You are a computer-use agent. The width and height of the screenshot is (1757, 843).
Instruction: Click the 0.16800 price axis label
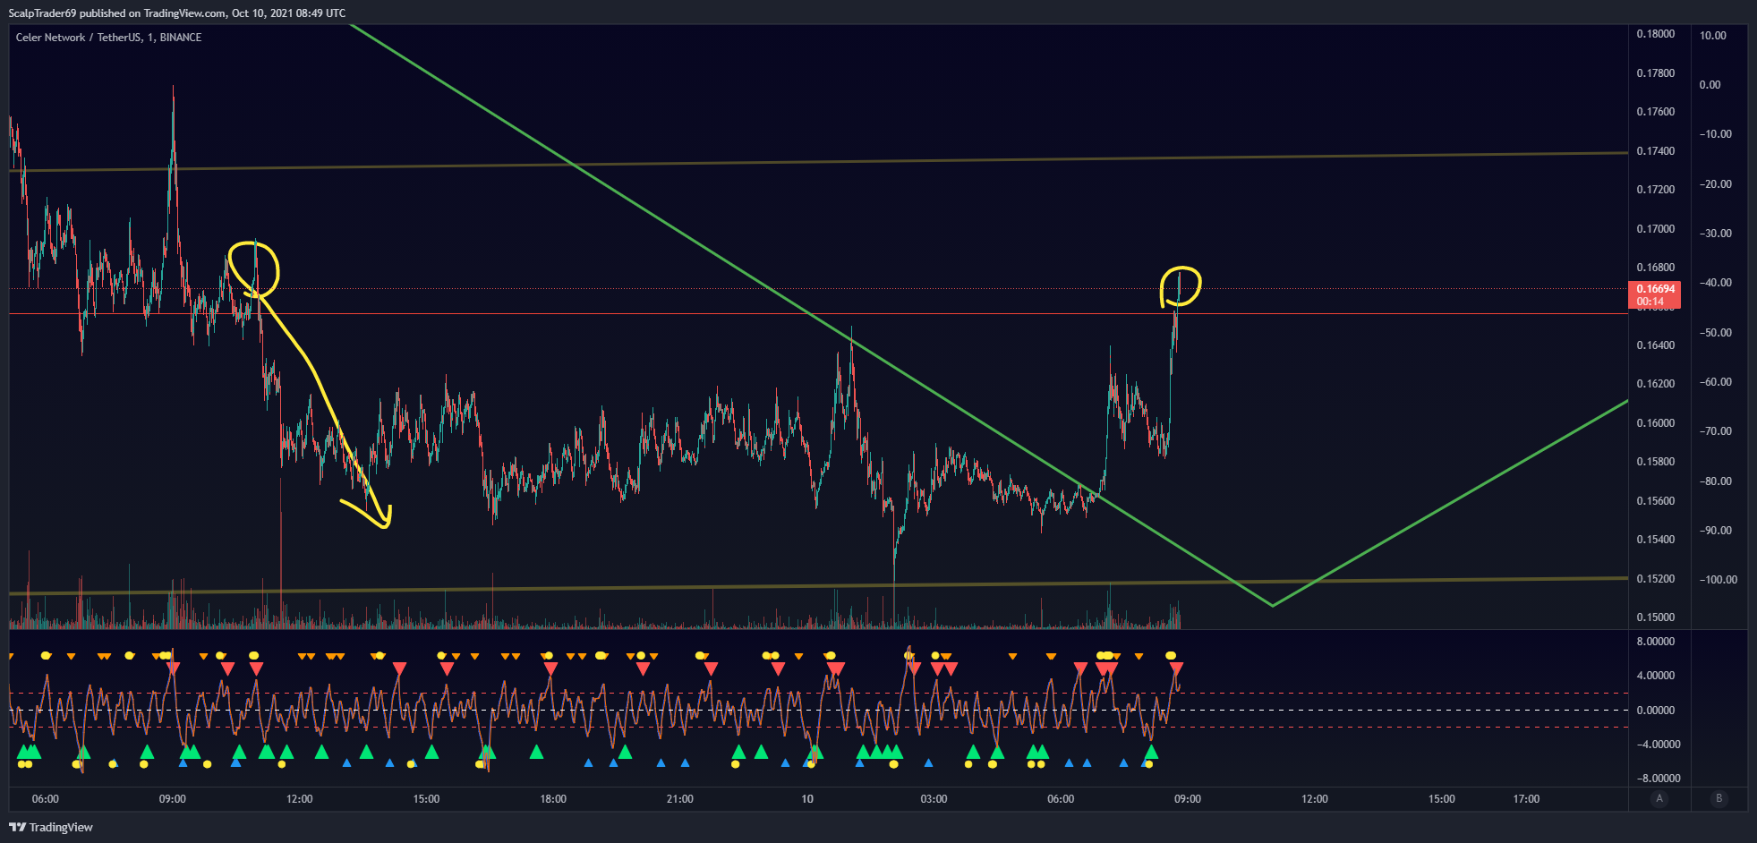pyautogui.click(x=1656, y=268)
